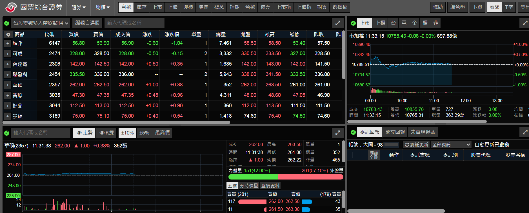Select the 自選 tab
The image size is (529, 213).
click(x=126, y=7)
